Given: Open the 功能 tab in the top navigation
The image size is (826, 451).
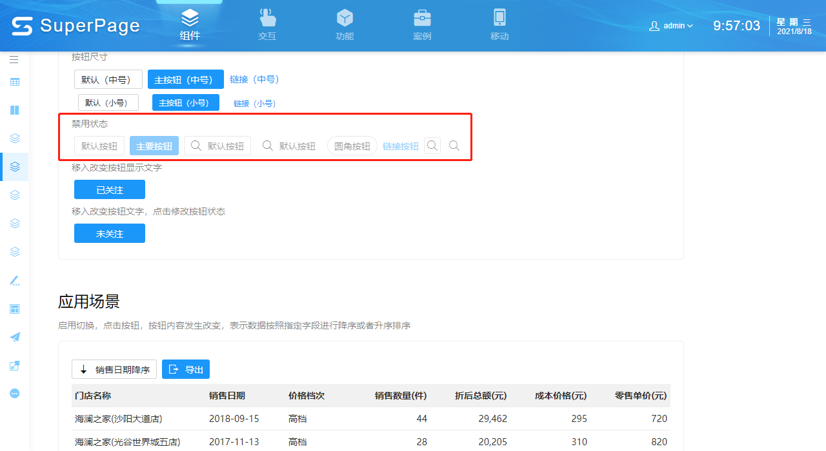Looking at the screenshot, I should coord(345,26).
